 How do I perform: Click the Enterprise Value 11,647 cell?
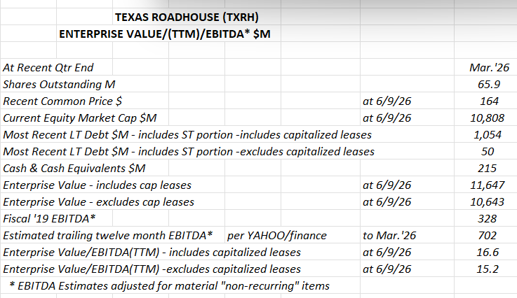pyautogui.click(x=488, y=185)
